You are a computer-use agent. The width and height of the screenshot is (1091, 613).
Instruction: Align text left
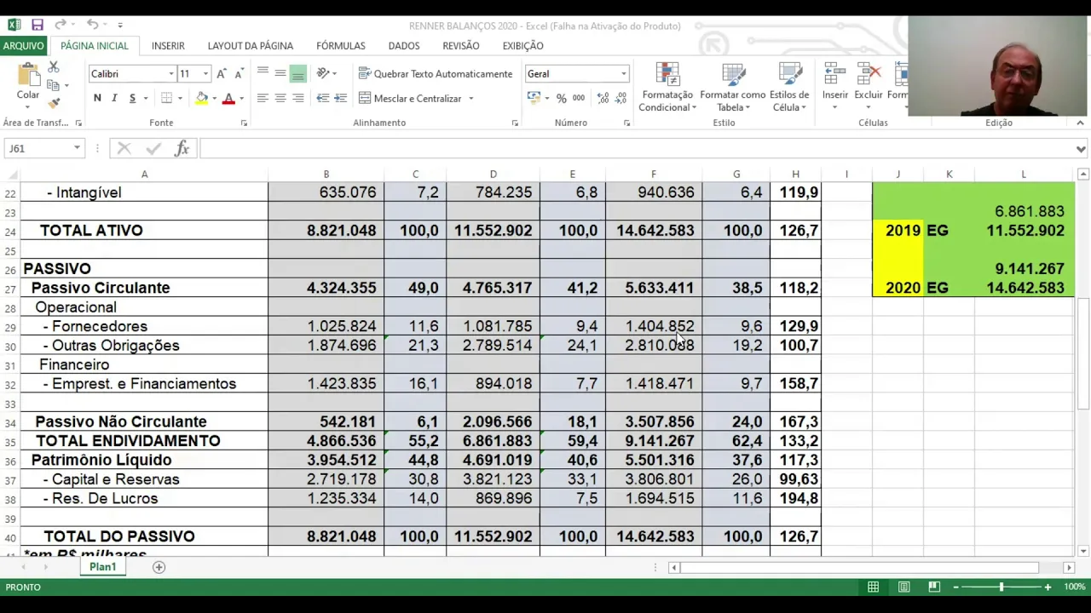(x=263, y=99)
